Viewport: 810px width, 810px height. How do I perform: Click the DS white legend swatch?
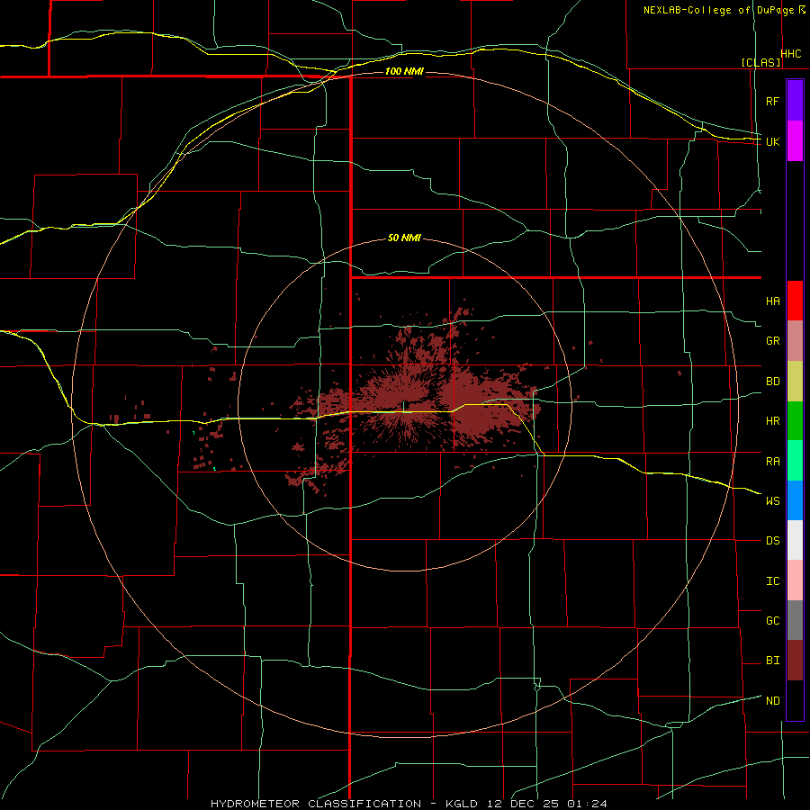click(795, 540)
